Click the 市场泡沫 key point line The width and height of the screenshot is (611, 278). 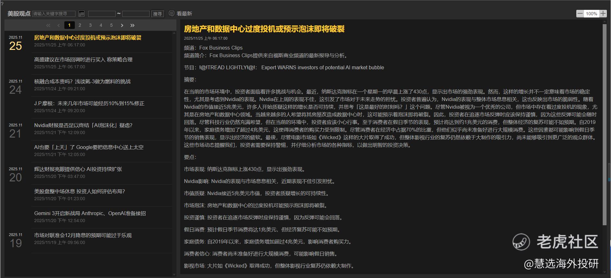point(256,205)
